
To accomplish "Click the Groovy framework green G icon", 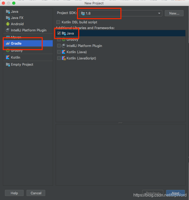I will pyautogui.click(x=64, y=39).
